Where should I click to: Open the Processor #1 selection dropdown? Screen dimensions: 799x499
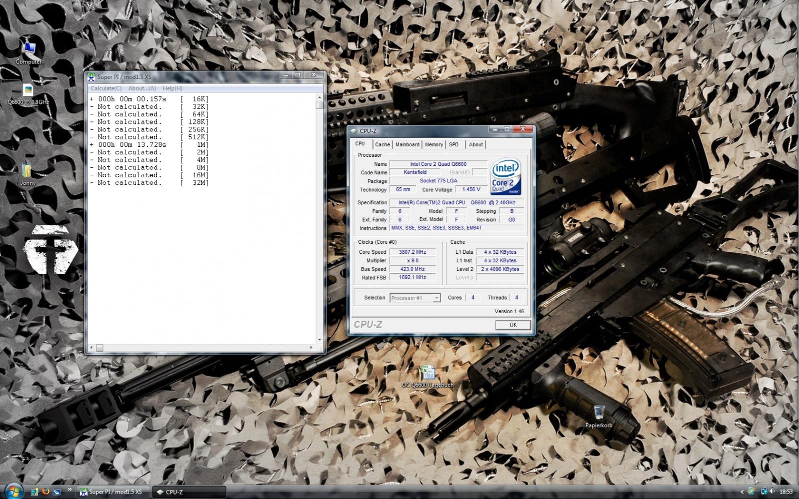(x=415, y=298)
